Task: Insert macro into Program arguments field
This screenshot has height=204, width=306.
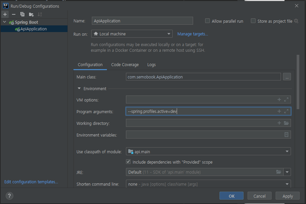Action: click(279, 111)
